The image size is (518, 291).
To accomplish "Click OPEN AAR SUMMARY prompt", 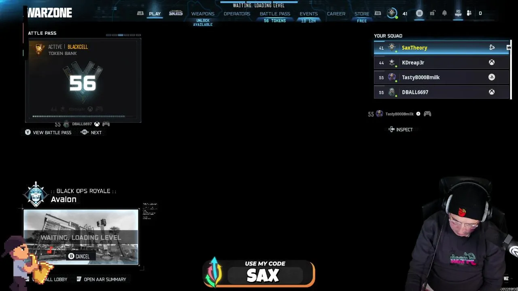I will [101, 279].
